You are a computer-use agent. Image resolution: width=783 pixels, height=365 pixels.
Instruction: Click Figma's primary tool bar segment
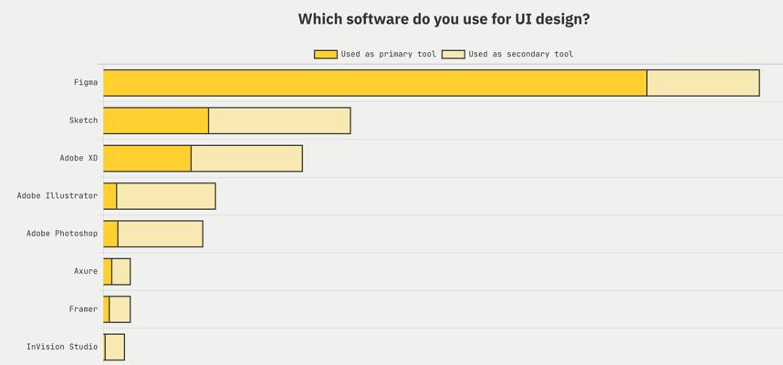[374, 83]
